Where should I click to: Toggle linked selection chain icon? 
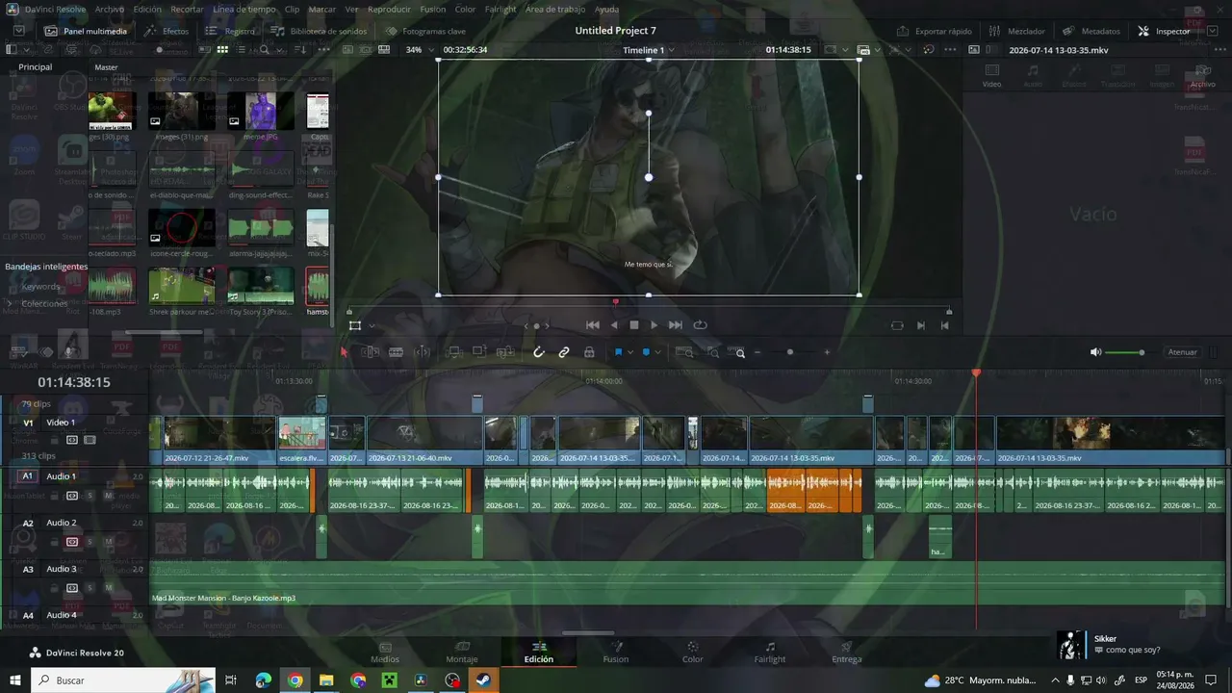[564, 352]
